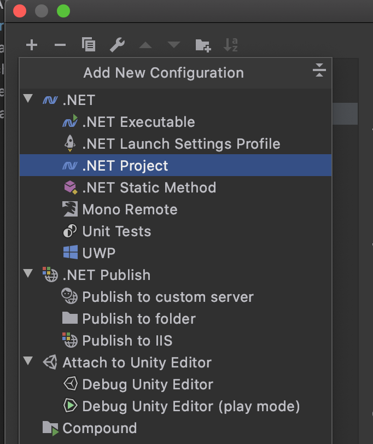This screenshot has width=373, height=444.
Task: Click the rocket icon for Launch Settings Profile
Action: click(x=69, y=143)
